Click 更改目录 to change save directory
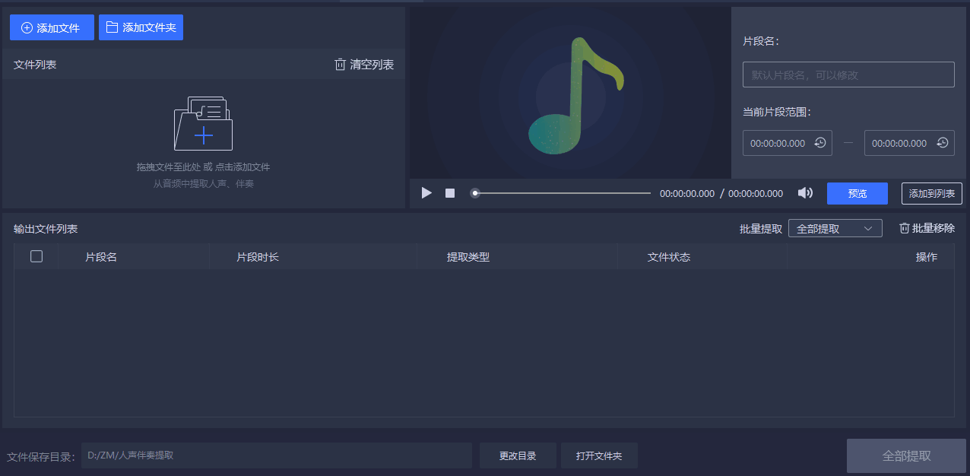 point(518,455)
